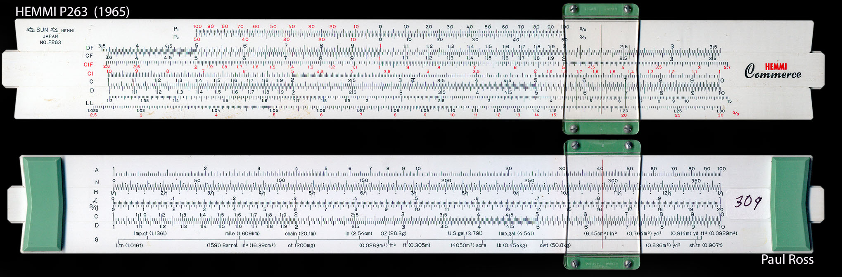Click the red % sign ending the LL scale
This screenshot has width=842, height=277.
(735, 113)
